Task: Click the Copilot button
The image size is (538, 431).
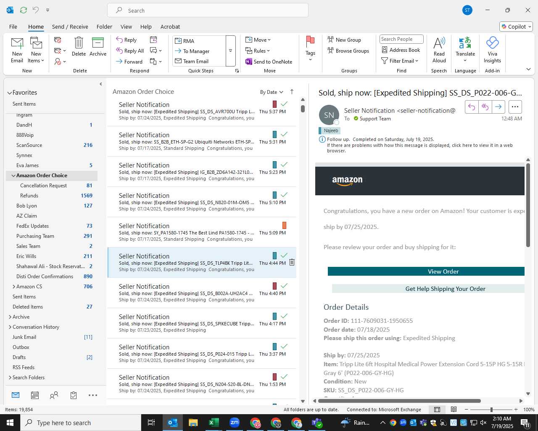Action: [x=516, y=27]
